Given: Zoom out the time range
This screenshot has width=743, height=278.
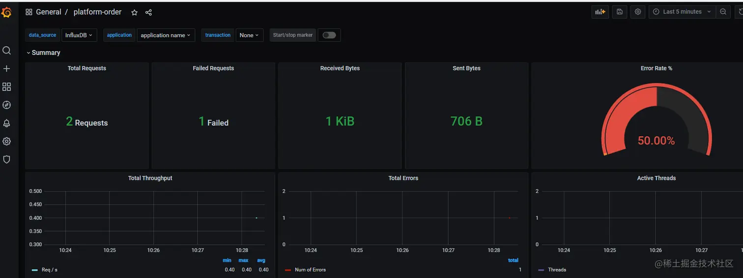Looking at the screenshot, I should coord(723,12).
